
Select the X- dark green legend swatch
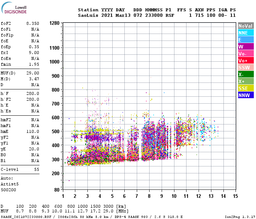(246, 74)
